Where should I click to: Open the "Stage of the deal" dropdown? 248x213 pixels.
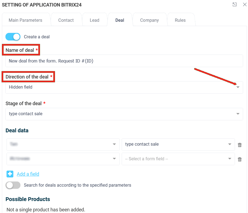click(238, 114)
